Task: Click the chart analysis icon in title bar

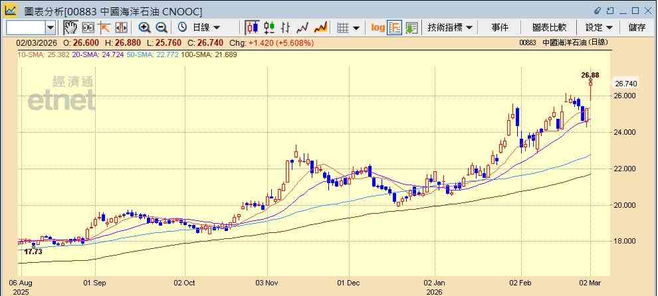Action: pos(11,11)
